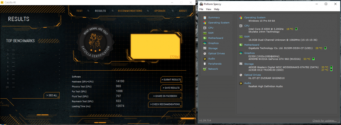Image resolution: width=341 pixels, height=125 pixels.
Task: Click SEE ALL under top benchmarks
Action: [x=52, y=95]
